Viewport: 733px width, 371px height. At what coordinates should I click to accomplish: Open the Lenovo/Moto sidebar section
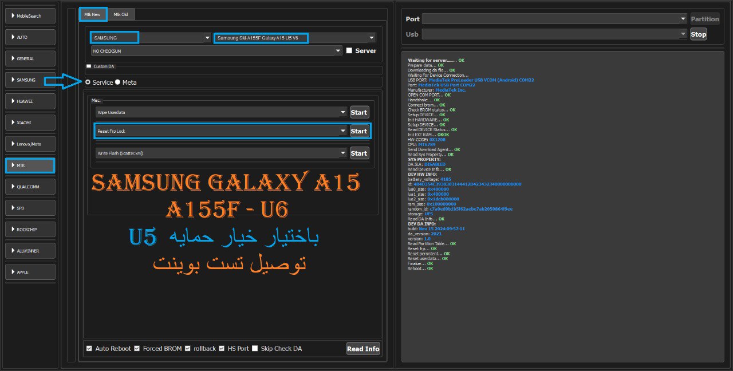click(30, 144)
